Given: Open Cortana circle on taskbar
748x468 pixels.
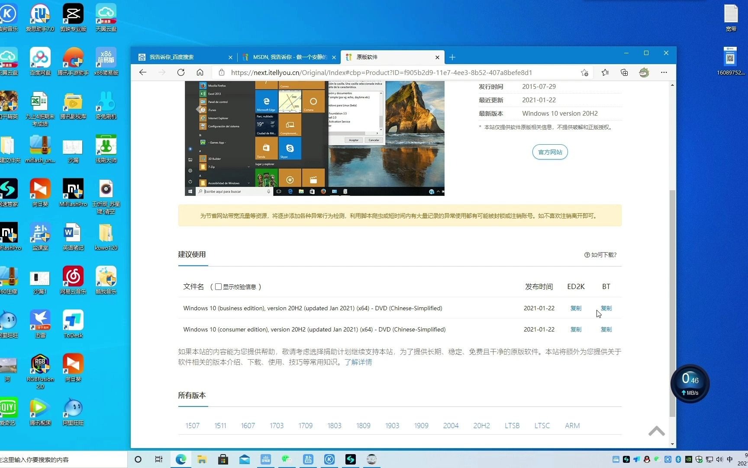Looking at the screenshot, I should point(138,459).
